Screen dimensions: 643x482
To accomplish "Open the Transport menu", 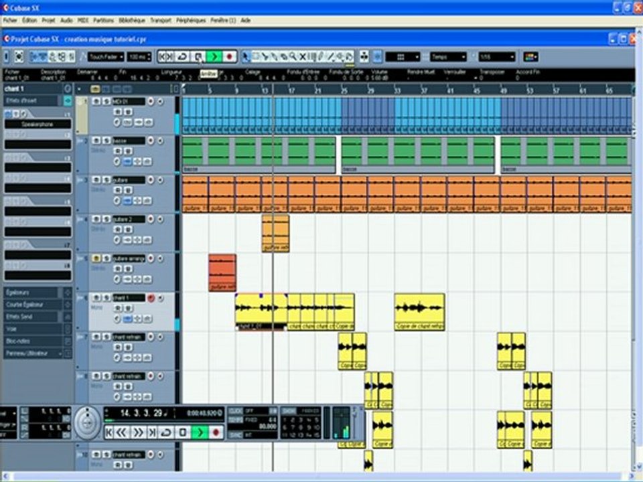I will pos(161,20).
